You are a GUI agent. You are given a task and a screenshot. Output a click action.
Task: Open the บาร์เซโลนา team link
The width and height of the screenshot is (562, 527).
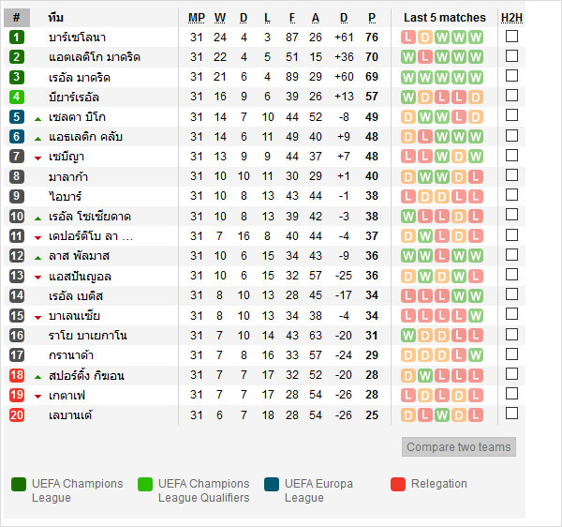[x=77, y=38]
